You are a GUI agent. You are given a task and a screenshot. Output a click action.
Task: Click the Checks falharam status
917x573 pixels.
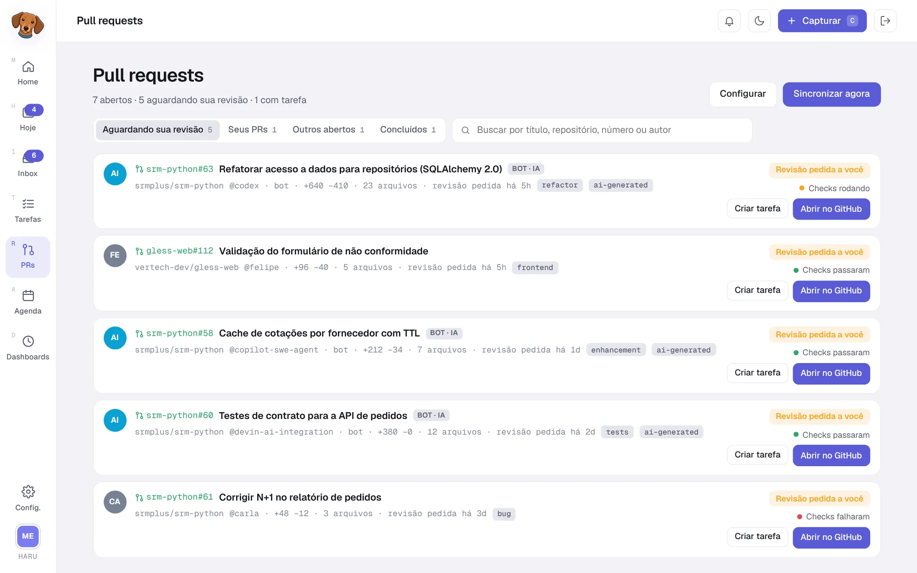833,517
